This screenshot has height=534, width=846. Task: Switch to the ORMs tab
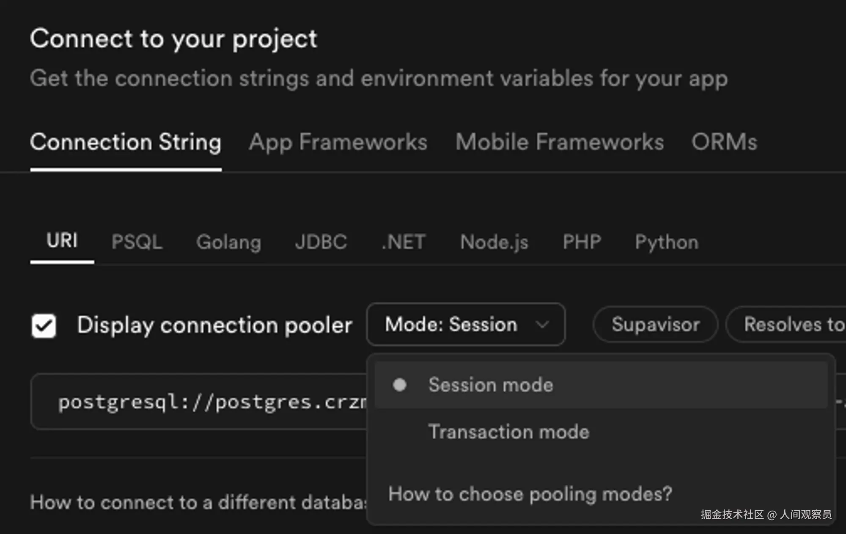(x=724, y=142)
